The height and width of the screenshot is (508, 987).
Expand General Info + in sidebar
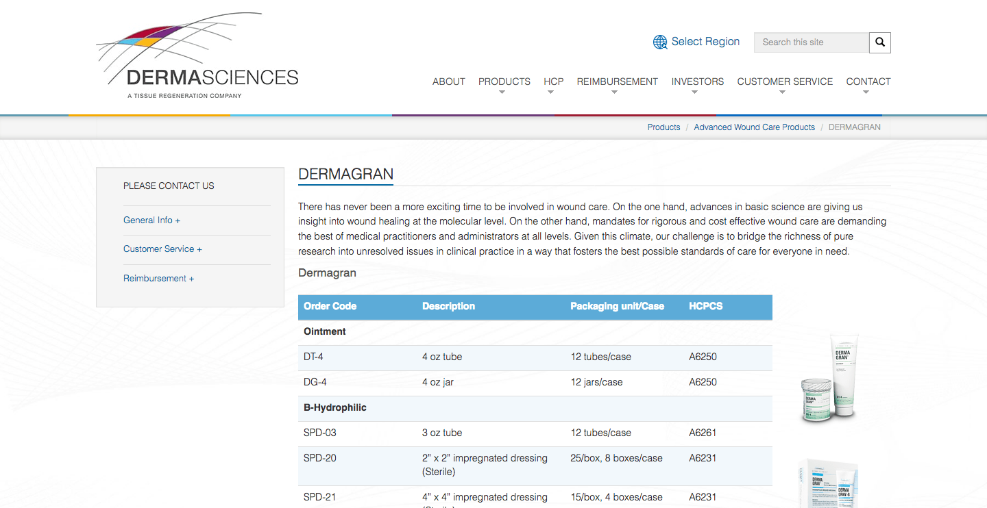click(152, 220)
